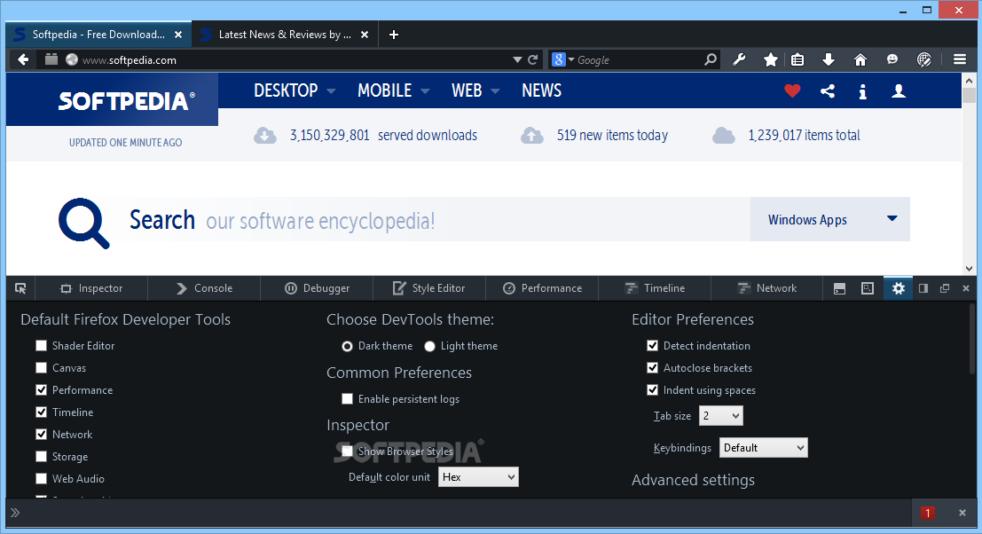Click the red error count badge

pyautogui.click(x=928, y=514)
